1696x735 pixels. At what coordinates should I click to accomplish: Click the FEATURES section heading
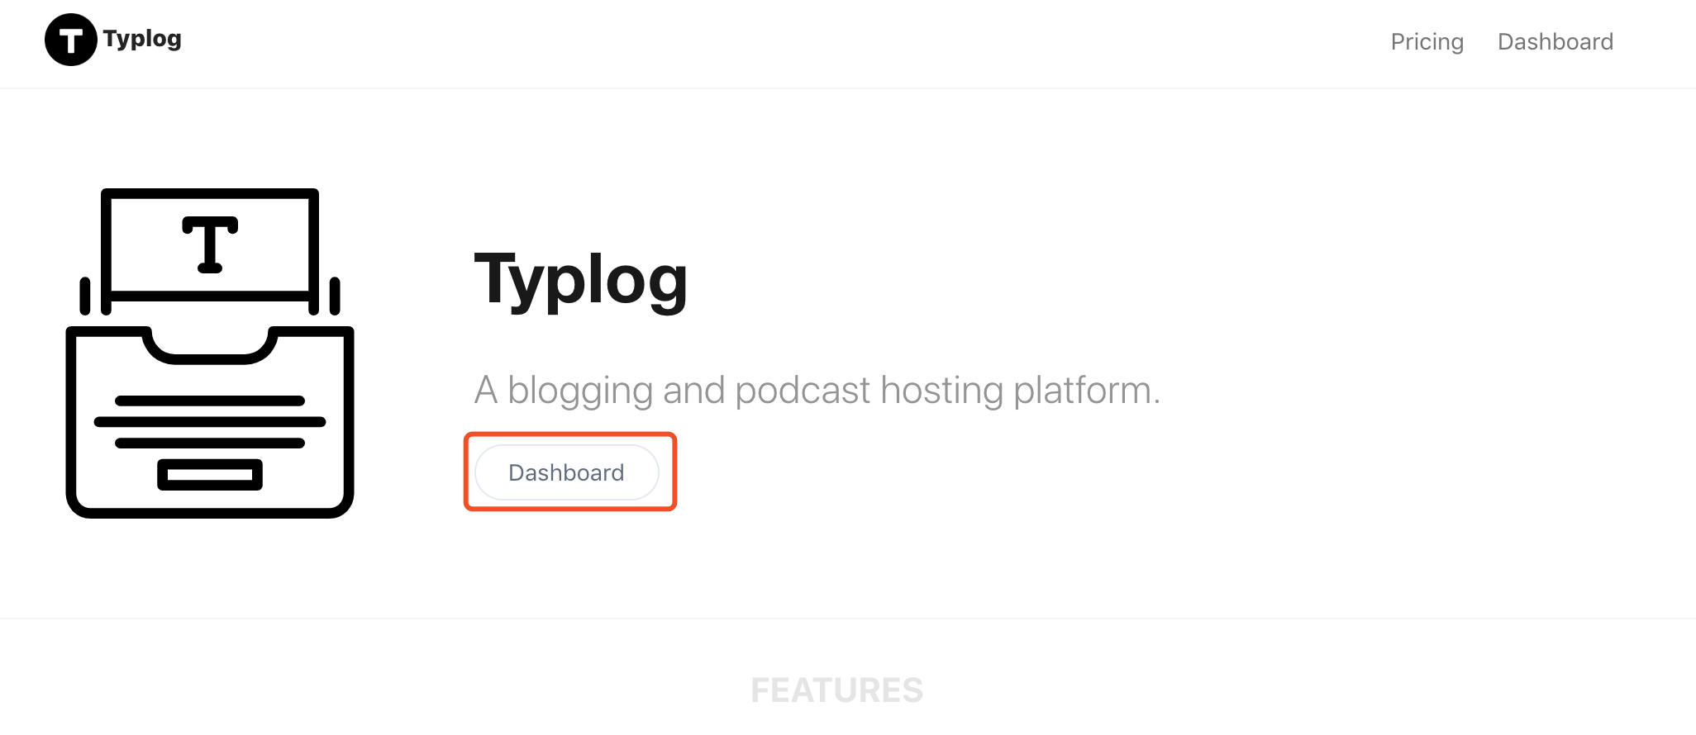coord(837,690)
